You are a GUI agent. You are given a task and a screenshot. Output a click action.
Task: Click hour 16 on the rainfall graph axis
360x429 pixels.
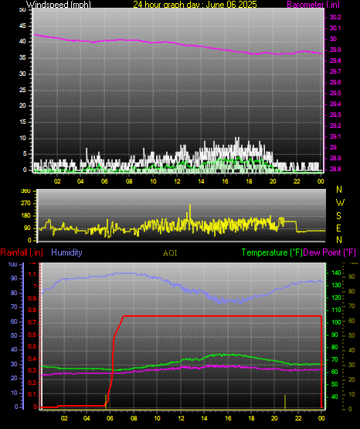click(228, 418)
